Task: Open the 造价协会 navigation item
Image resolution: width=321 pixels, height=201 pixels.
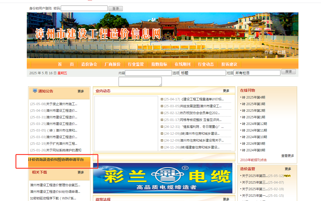Action: pos(89,64)
